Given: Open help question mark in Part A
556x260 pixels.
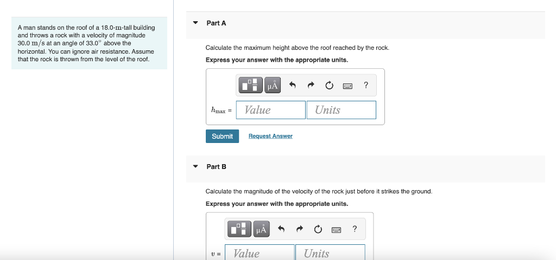Looking at the screenshot, I should 366,85.
